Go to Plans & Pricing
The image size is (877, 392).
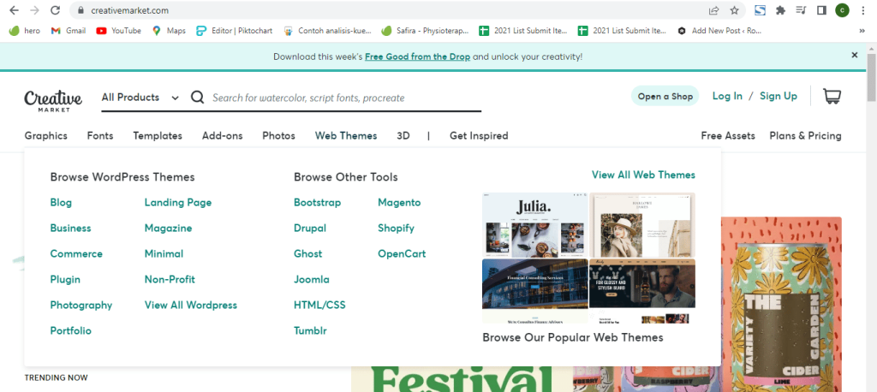click(805, 136)
